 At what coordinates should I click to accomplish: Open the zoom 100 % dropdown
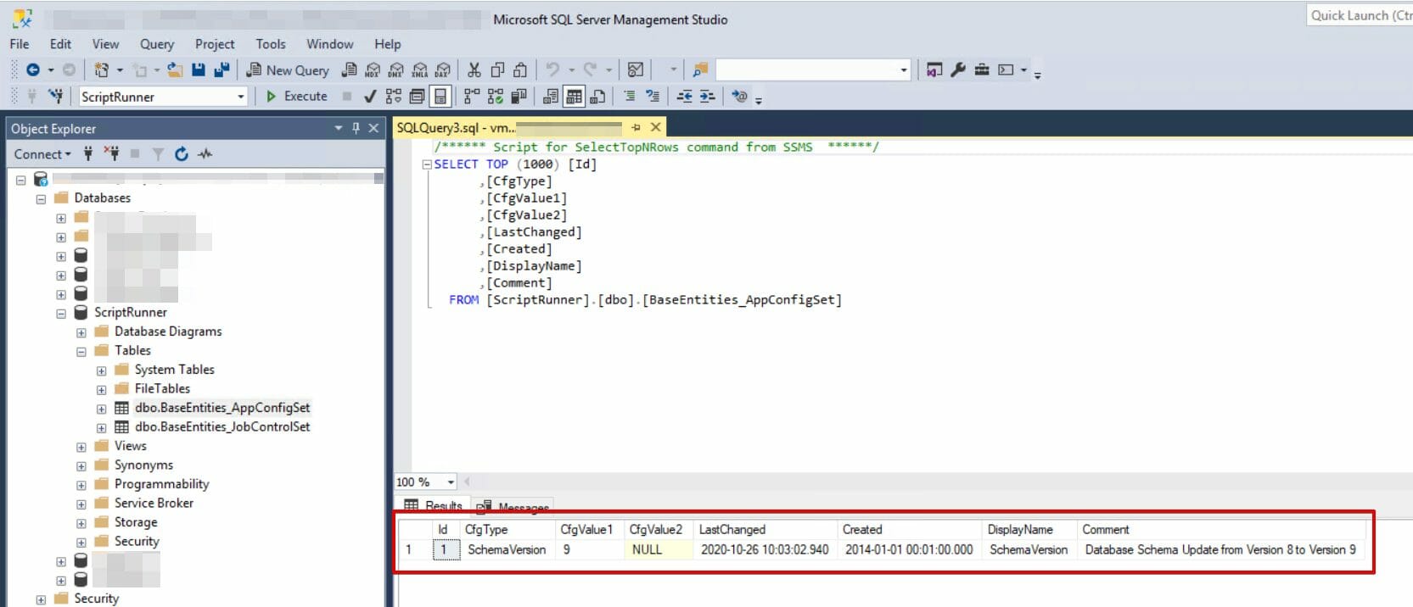point(451,482)
